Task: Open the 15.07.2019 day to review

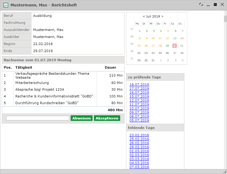Action: (x=139, y=96)
